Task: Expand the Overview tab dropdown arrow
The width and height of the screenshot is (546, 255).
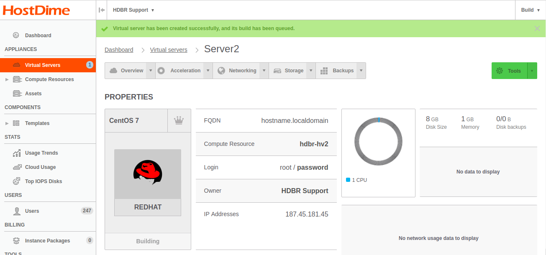Action: coord(151,71)
